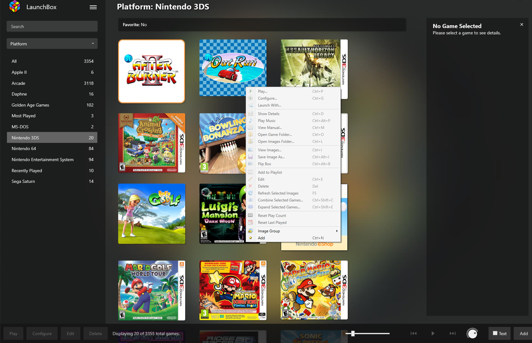Click the Edit button in bottom bar
The image size is (532, 343).
pos(71,333)
